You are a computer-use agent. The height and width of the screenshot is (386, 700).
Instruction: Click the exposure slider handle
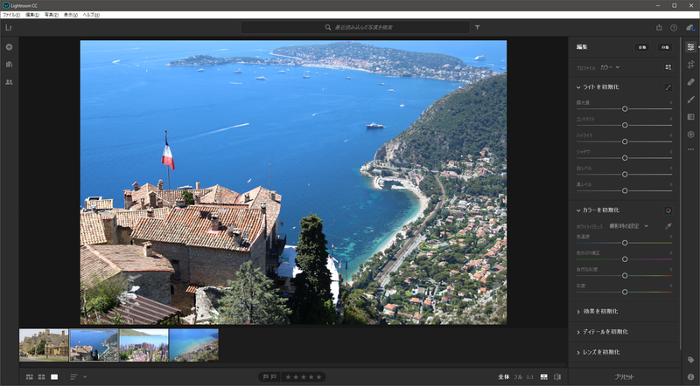pos(625,109)
